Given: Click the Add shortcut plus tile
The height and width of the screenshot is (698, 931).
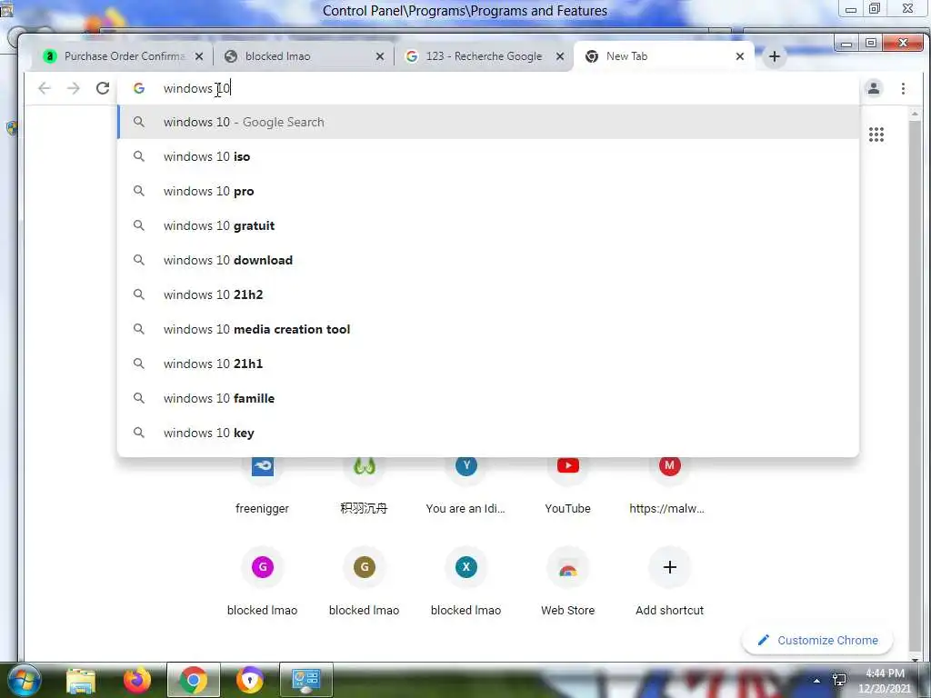Looking at the screenshot, I should click(x=670, y=582).
